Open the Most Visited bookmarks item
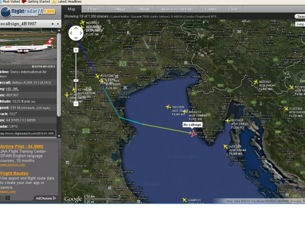The height and width of the screenshot is (229, 305). (x=10, y=2)
